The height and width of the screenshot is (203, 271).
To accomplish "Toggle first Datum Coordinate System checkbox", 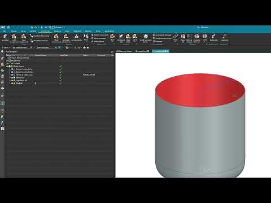I will click(12, 69).
